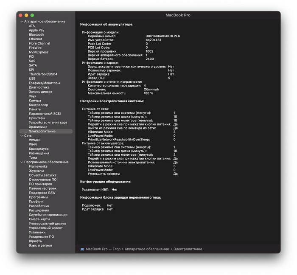Click the MacBook icon in the path bar
This screenshot has width=297, height=275.
pos(82,249)
